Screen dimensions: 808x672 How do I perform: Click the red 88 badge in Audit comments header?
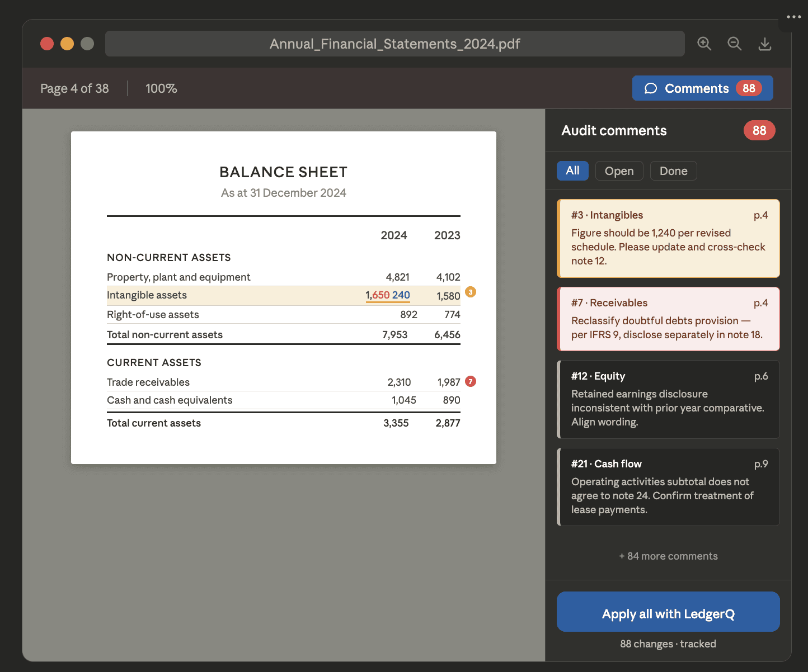(759, 130)
